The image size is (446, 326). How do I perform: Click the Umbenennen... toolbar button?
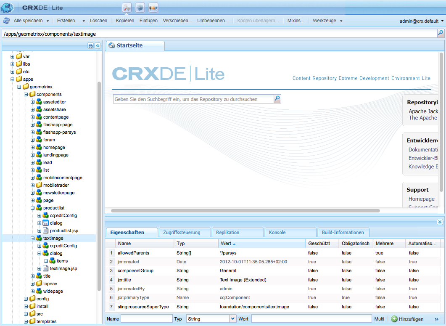pos(213,21)
